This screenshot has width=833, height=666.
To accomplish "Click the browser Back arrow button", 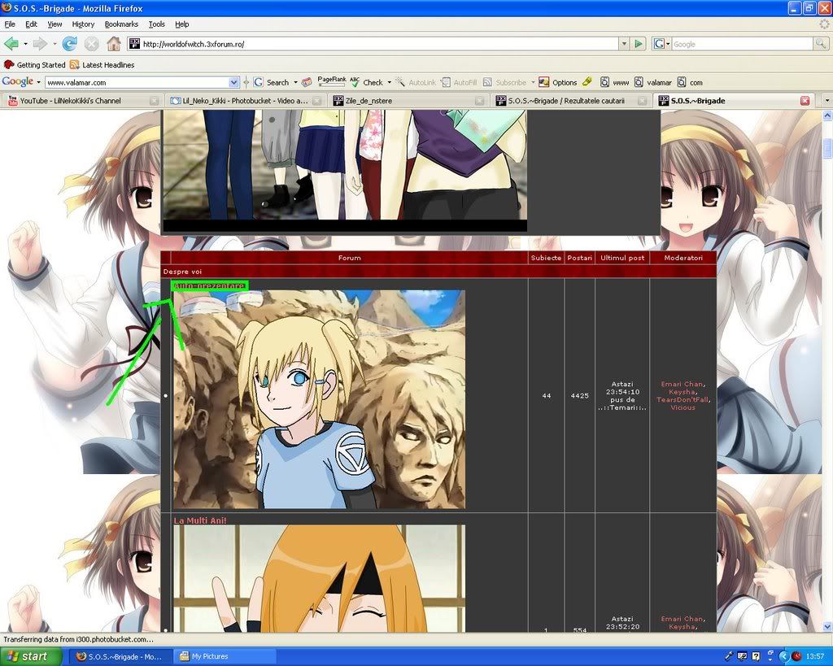I will (x=11, y=44).
